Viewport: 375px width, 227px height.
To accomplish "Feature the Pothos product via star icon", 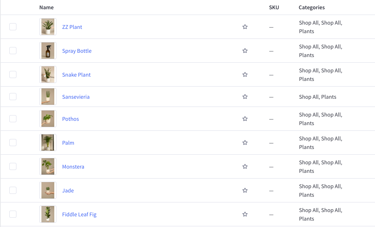I will coord(245,119).
